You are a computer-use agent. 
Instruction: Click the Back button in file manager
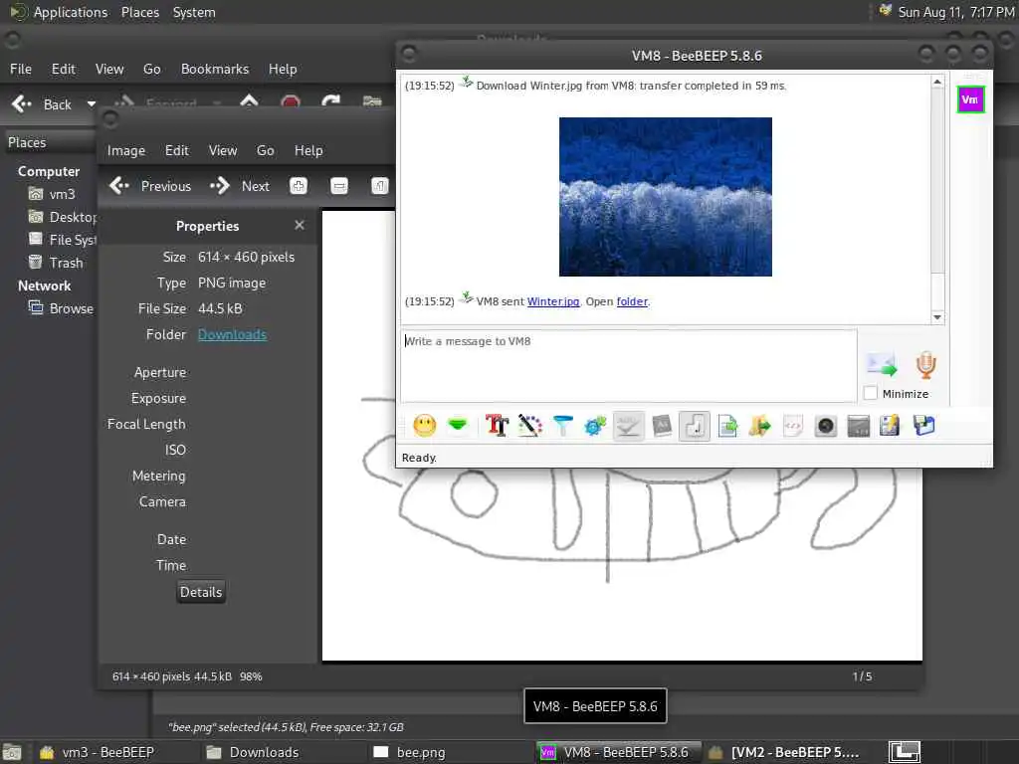tap(42, 103)
